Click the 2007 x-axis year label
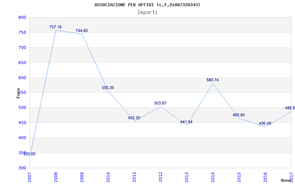The image size is (295, 184). (29, 177)
